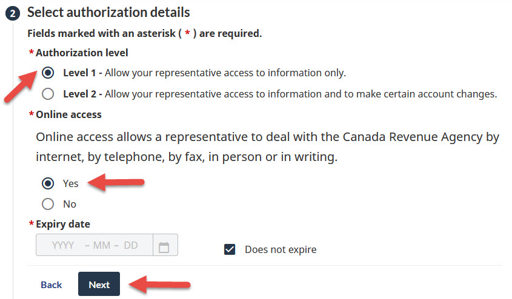Click the online access description paragraph
The image size is (512, 299).
[267, 147]
